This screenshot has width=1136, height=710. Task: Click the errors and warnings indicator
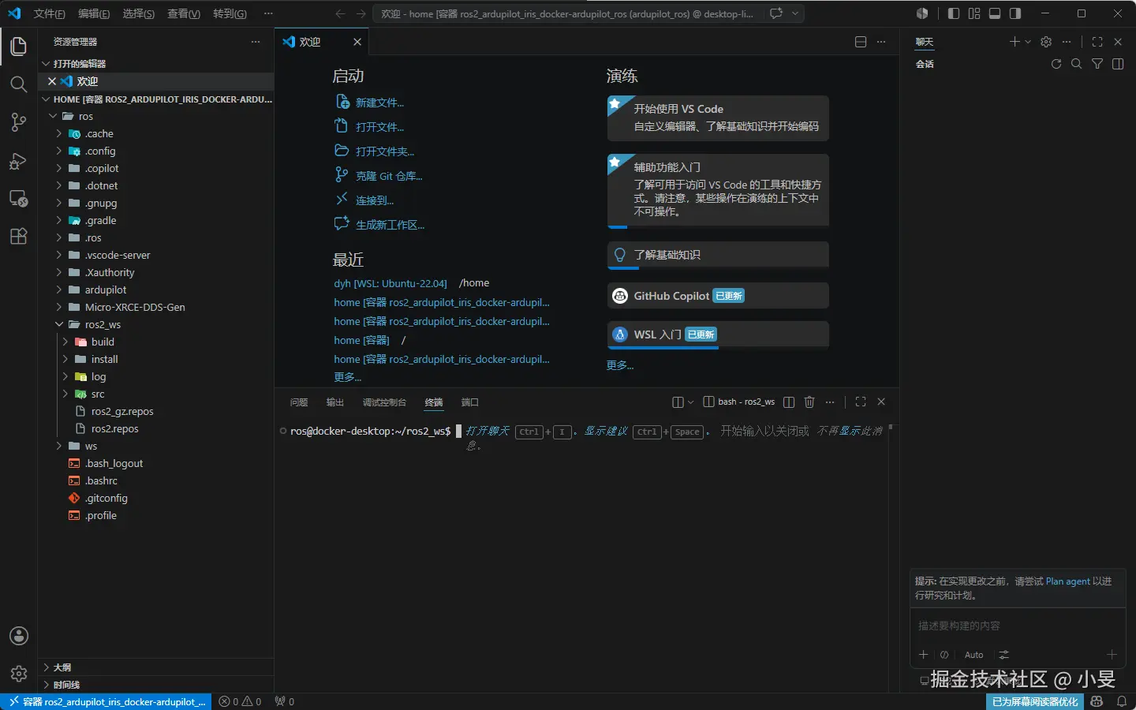240,701
